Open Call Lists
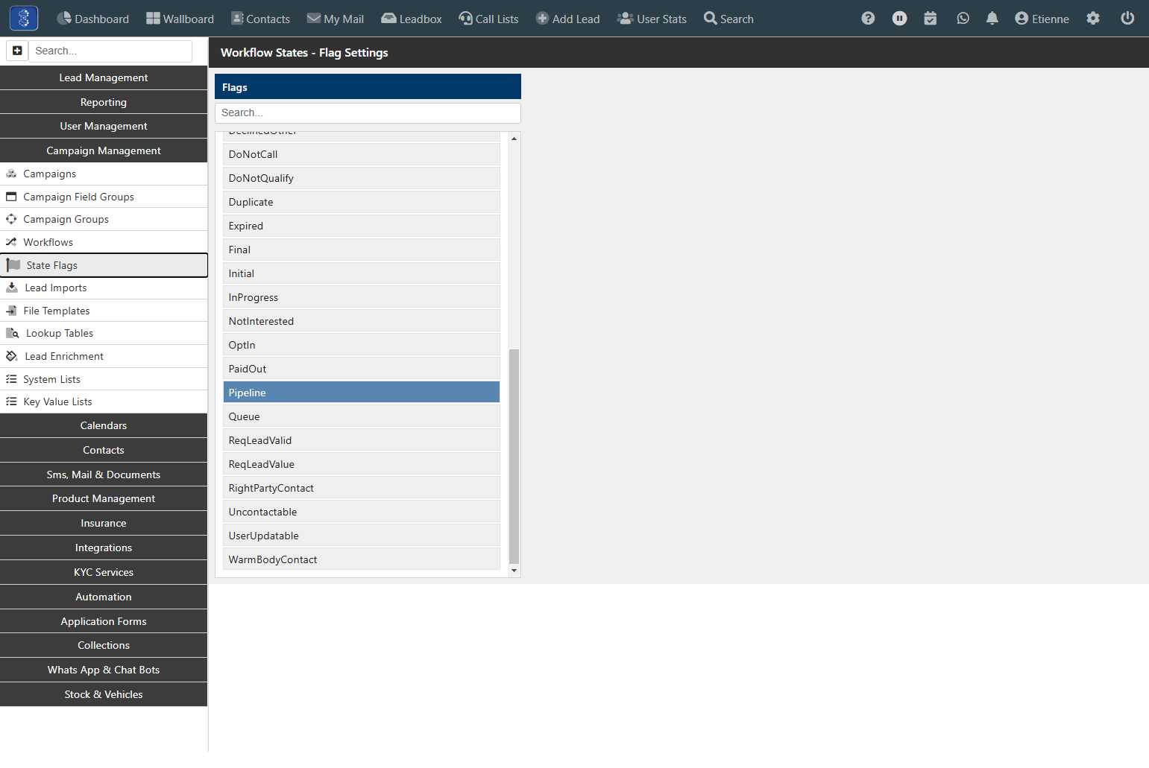1149x768 pixels. tap(488, 19)
